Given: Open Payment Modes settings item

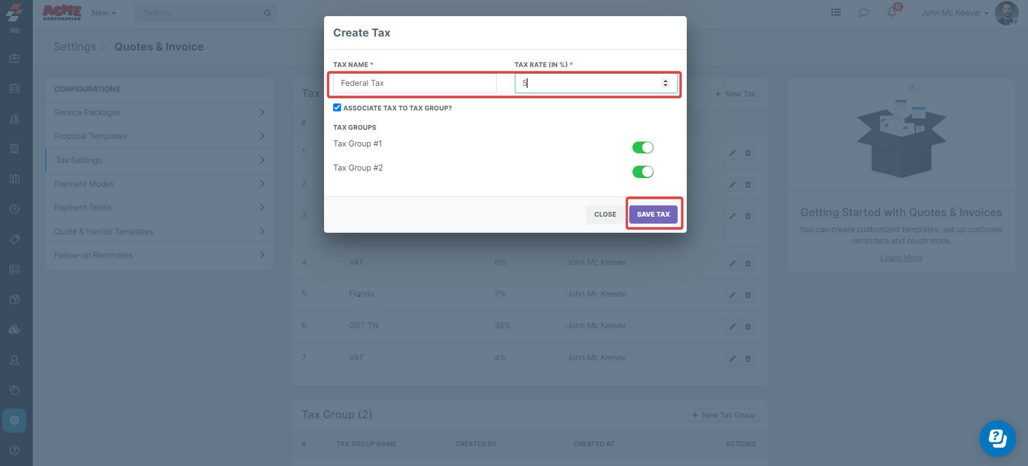Looking at the screenshot, I should pyautogui.click(x=159, y=184).
